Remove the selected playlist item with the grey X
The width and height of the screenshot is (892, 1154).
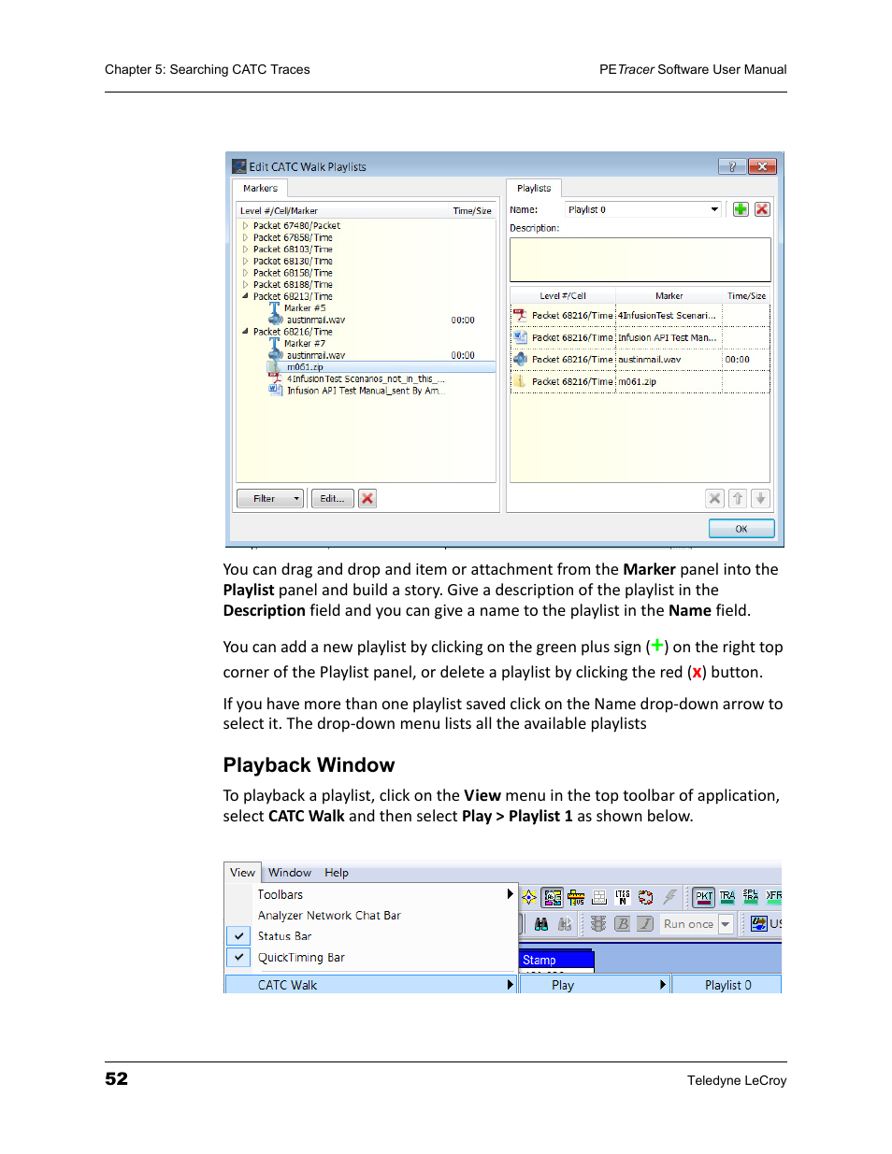714,499
